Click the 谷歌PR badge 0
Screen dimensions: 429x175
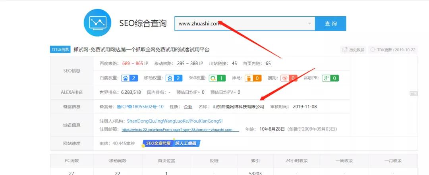[x=330, y=78]
